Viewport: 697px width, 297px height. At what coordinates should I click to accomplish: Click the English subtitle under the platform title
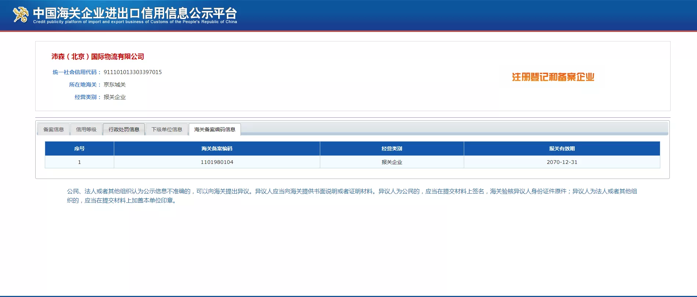tap(135, 22)
